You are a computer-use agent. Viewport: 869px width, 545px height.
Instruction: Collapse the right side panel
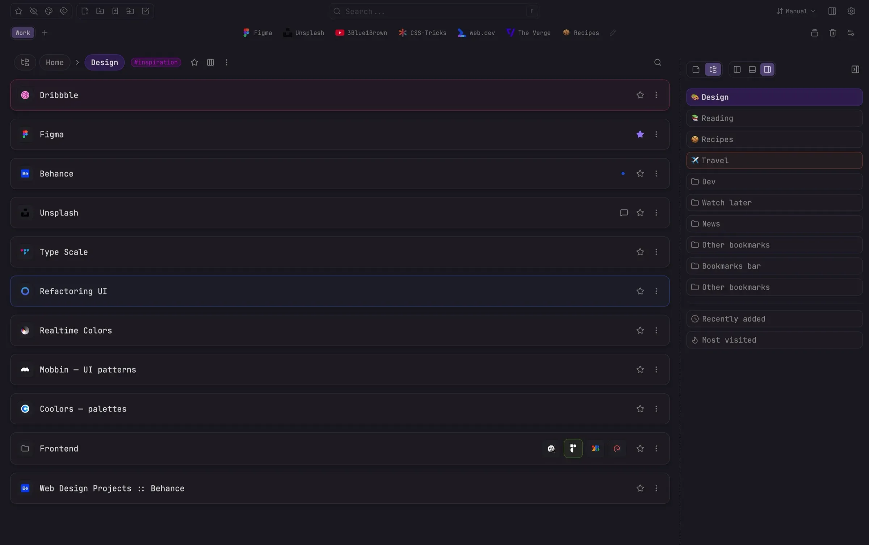tap(855, 70)
